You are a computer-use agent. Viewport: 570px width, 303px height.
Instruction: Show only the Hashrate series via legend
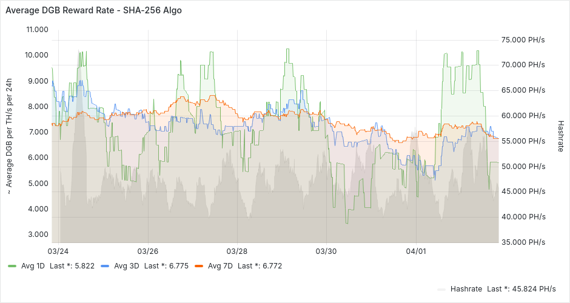464,289
